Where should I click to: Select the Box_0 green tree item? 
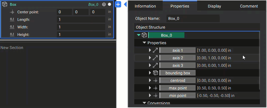(x=166, y=35)
